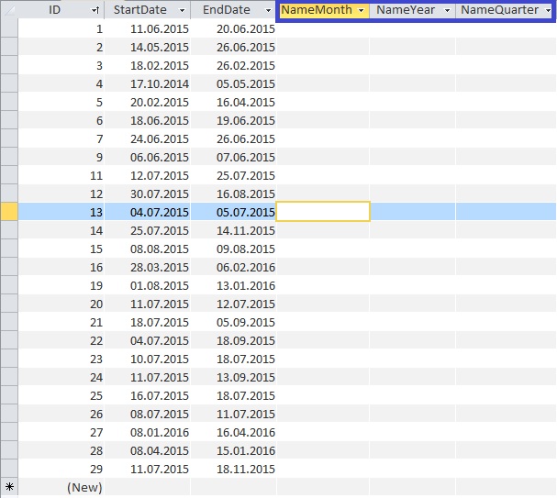This screenshot has width=557, height=498.
Task: Click EndDate cell 25.07.2015
Action: (233, 175)
